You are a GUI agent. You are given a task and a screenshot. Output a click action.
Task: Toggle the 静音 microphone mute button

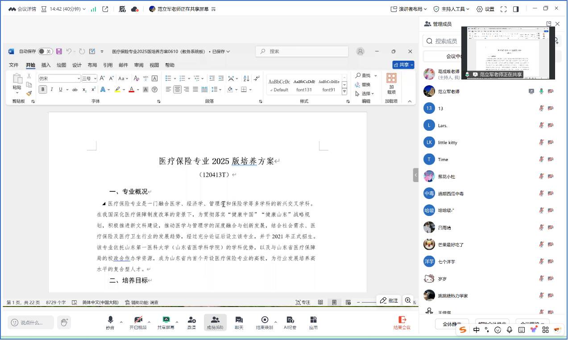point(110,322)
